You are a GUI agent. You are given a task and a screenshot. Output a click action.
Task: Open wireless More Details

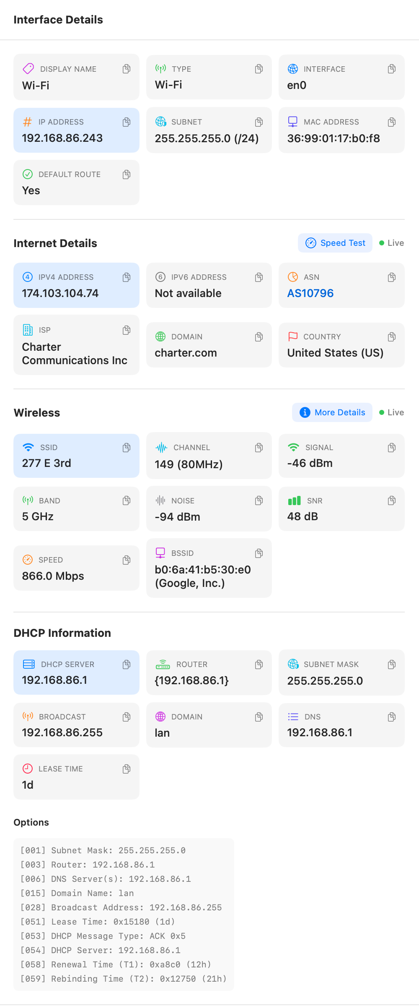(332, 412)
